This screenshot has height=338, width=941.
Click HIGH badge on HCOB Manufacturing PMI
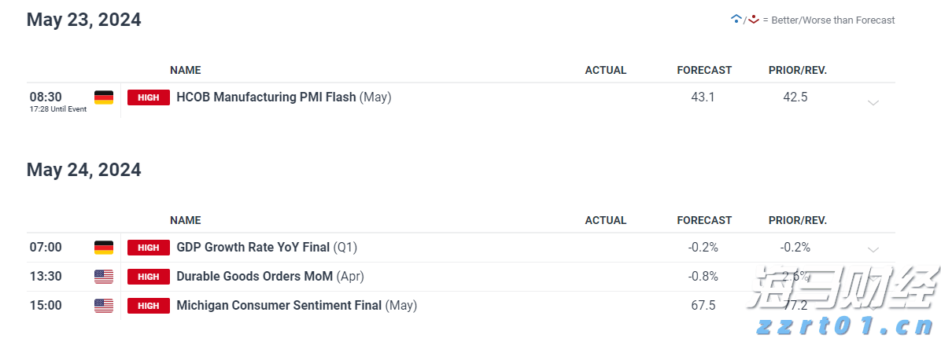(149, 97)
